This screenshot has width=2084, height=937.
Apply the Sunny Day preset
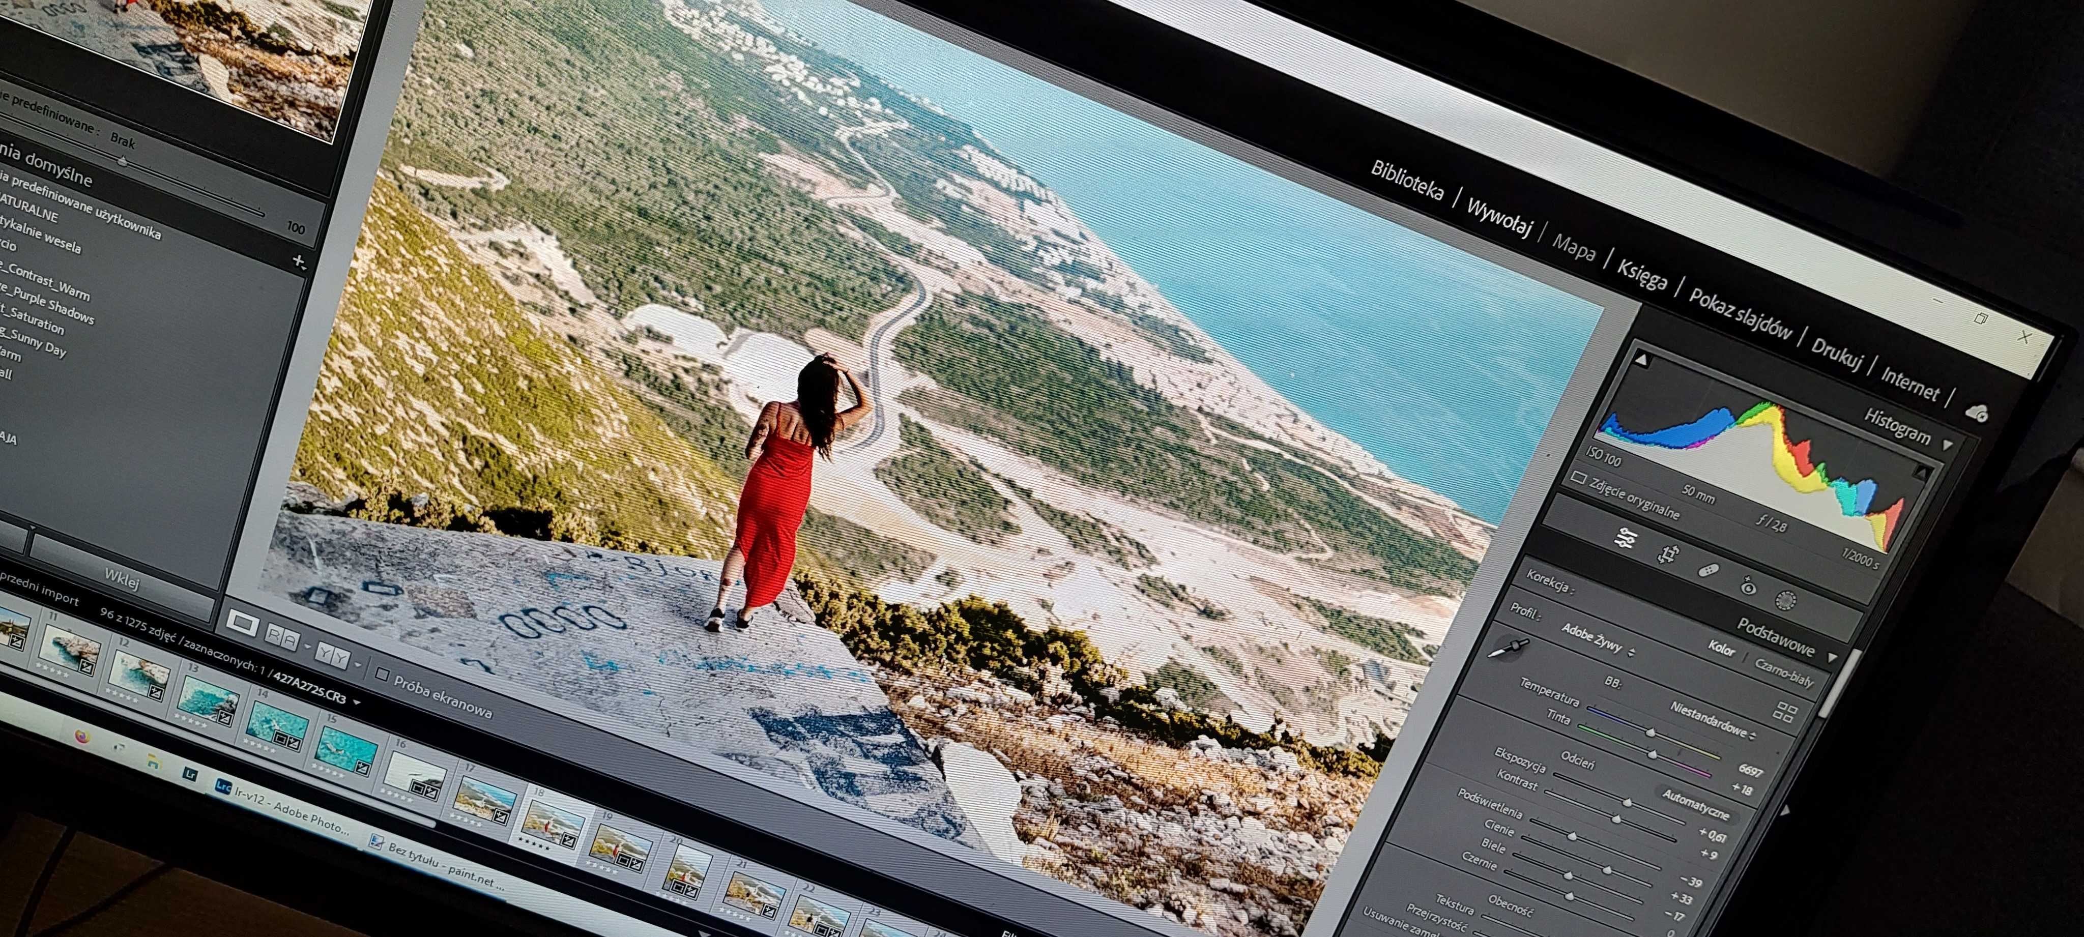tap(34, 342)
